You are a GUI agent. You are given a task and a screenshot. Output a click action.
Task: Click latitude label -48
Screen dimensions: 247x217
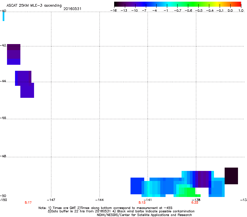point(3,156)
